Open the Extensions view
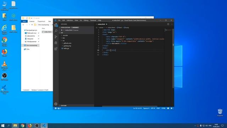The height and width of the screenshot is (128, 227). click(x=56, y=49)
